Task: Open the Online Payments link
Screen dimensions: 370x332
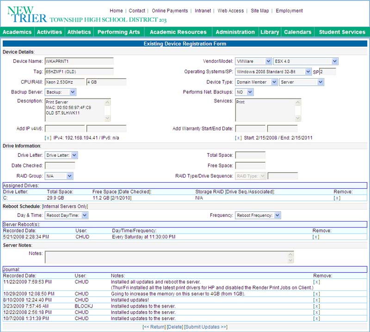Action: 170,11
